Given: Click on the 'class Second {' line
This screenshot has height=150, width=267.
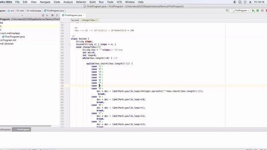Looking at the screenshot, I should point(80,39).
